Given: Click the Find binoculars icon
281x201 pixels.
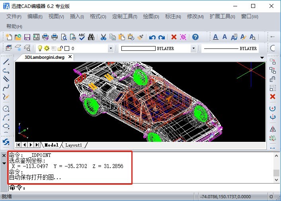Looking at the screenshot, I should tap(91, 37).
